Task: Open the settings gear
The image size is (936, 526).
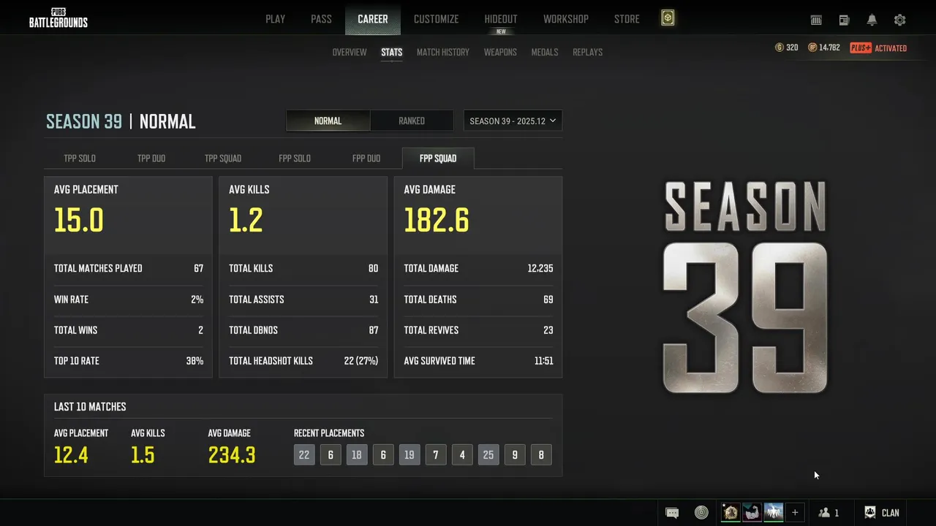Action: [x=899, y=20]
